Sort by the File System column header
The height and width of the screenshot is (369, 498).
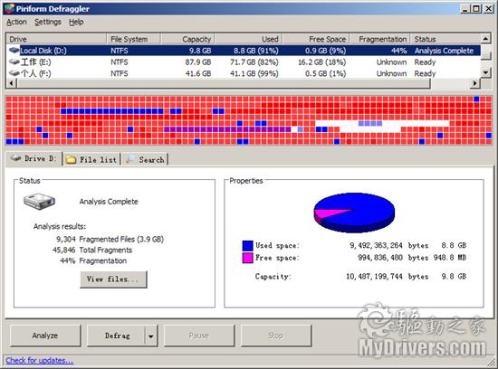point(133,39)
